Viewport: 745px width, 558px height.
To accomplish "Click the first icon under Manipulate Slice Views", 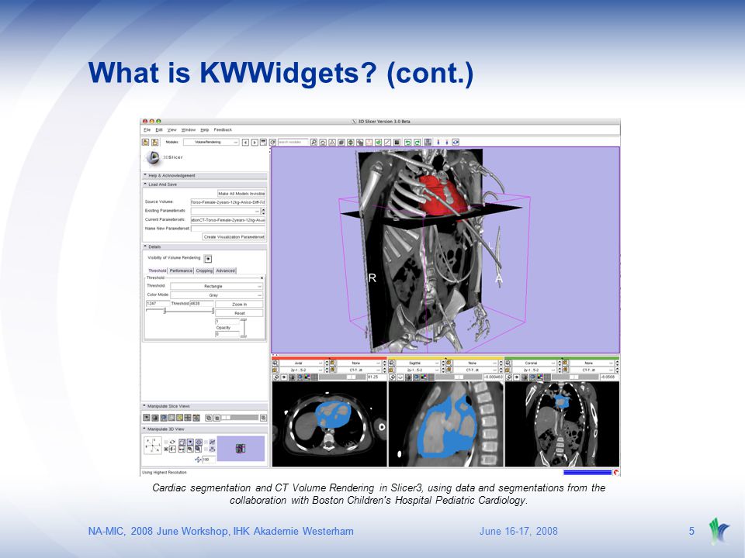I will (x=147, y=418).
